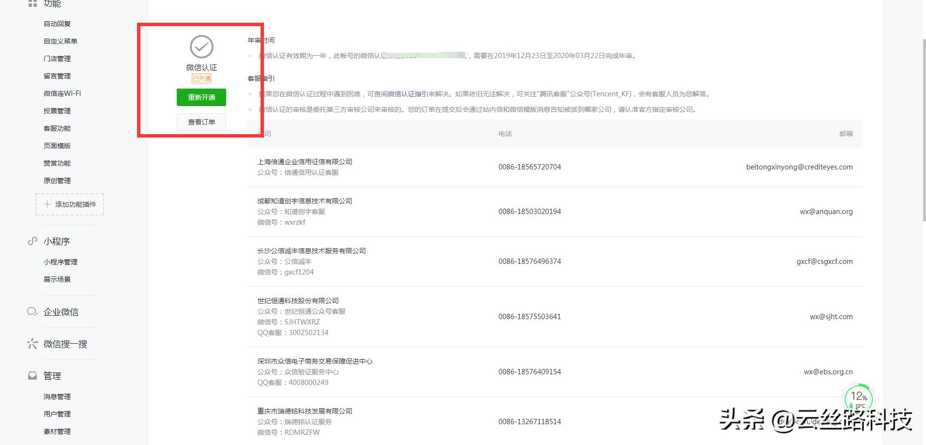Image resolution: width=926 pixels, height=445 pixels.
Task: Click the 查看订单 button
Action: click(201, 122)
